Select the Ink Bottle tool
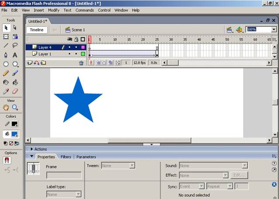The height and width of the screenshot is (199, 279). [x=6, y=82]
